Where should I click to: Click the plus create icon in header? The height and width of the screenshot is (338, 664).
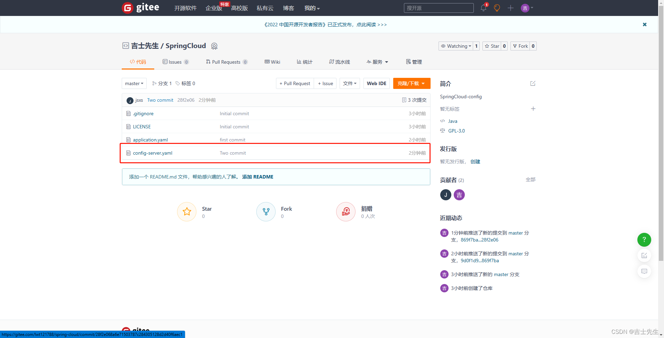point(510,8)
